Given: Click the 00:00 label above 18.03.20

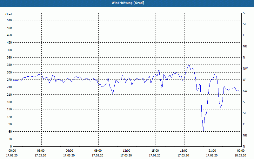Looking at the screenshot, I should point(241,151).
